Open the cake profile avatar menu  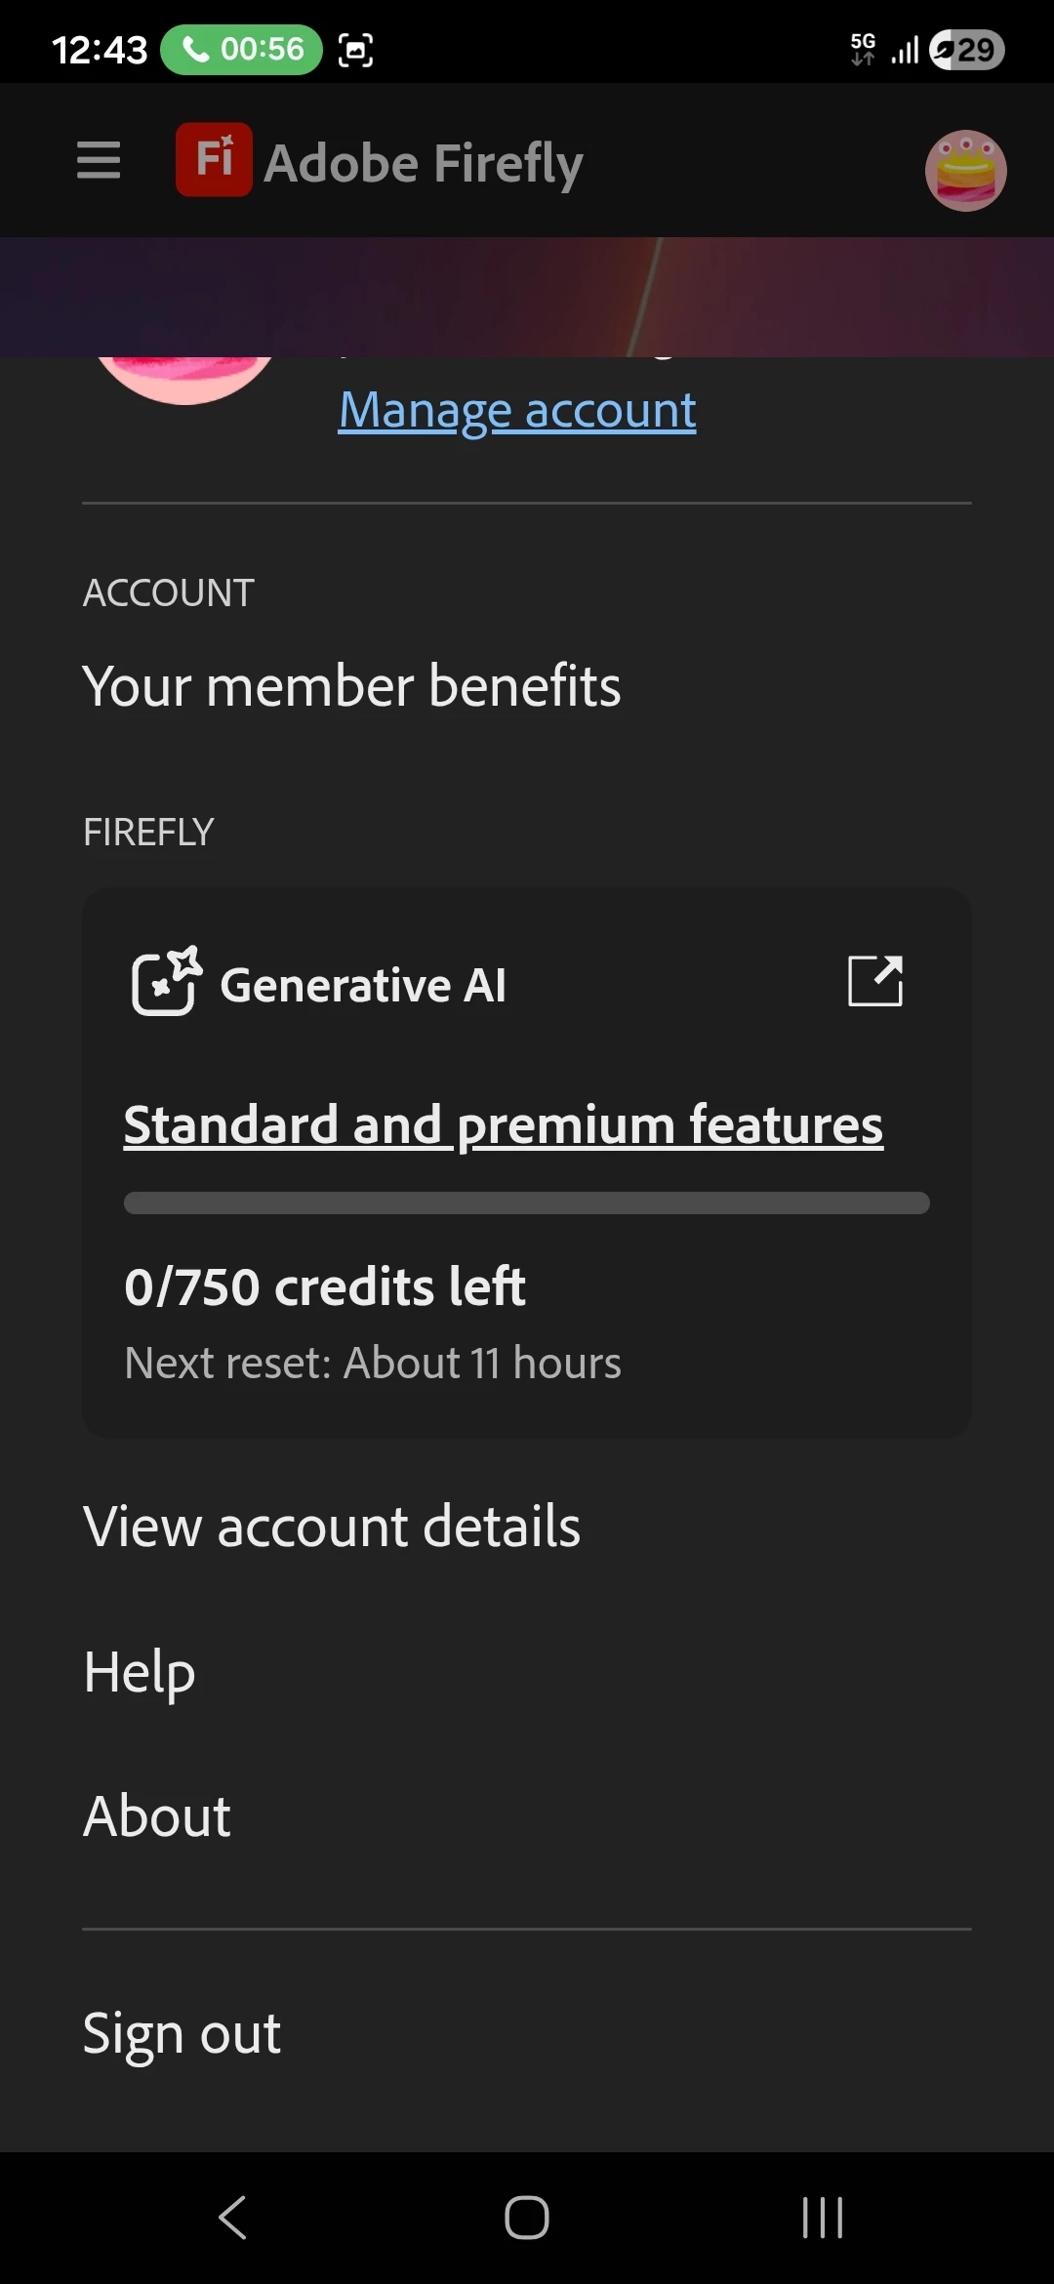tap(965, 171)
